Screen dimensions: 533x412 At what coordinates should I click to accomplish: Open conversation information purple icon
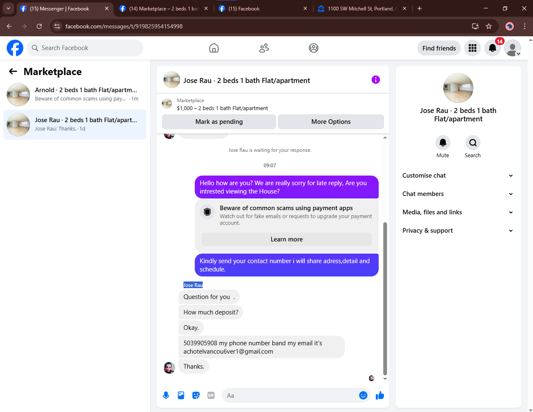click(x=376, y=80)
